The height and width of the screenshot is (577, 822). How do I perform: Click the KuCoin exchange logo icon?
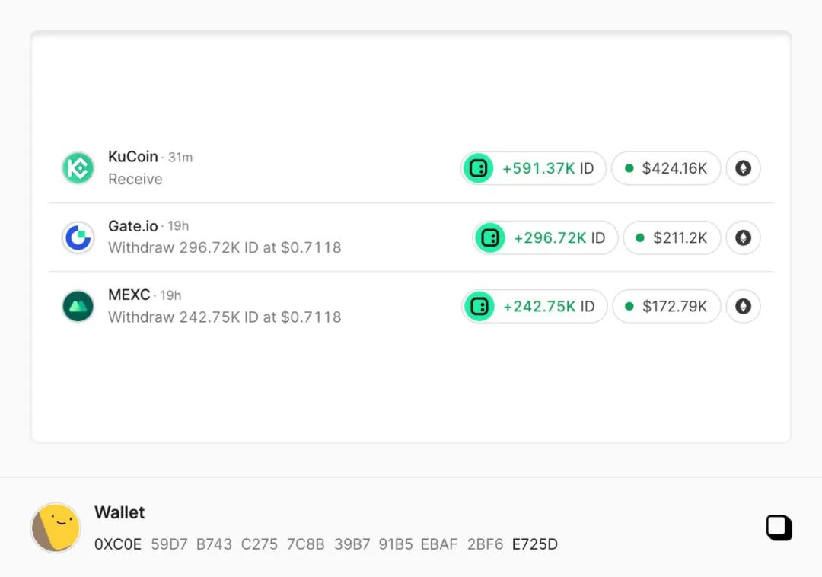pos(78,168)
